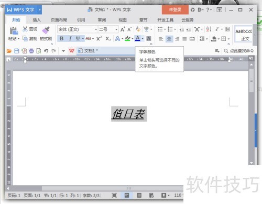Redo the last action
The width and height of the screenshot is (262, 204).
coord(53,51)
